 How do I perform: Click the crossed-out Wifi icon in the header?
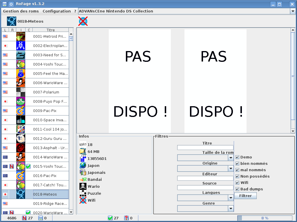[83, 21]
